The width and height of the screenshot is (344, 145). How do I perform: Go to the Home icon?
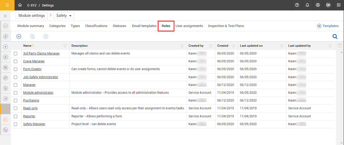pos(20,5)
